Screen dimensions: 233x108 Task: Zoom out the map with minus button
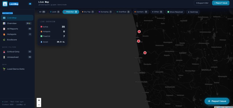tap(39, 105)
